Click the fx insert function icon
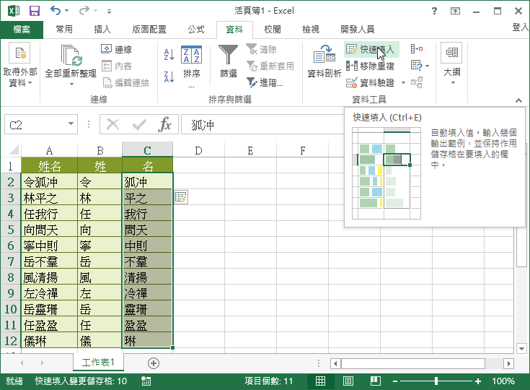Image resolution: width=530 pixels, height=390 pixels. tap(164, 124)
